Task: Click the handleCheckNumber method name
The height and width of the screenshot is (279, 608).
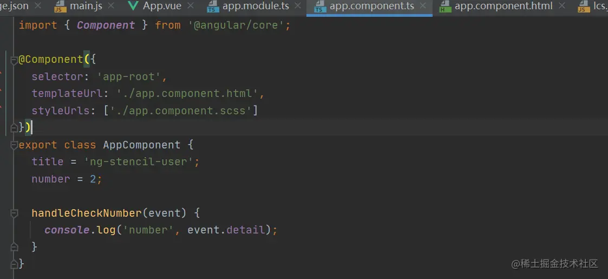Action: coord(87,213)
